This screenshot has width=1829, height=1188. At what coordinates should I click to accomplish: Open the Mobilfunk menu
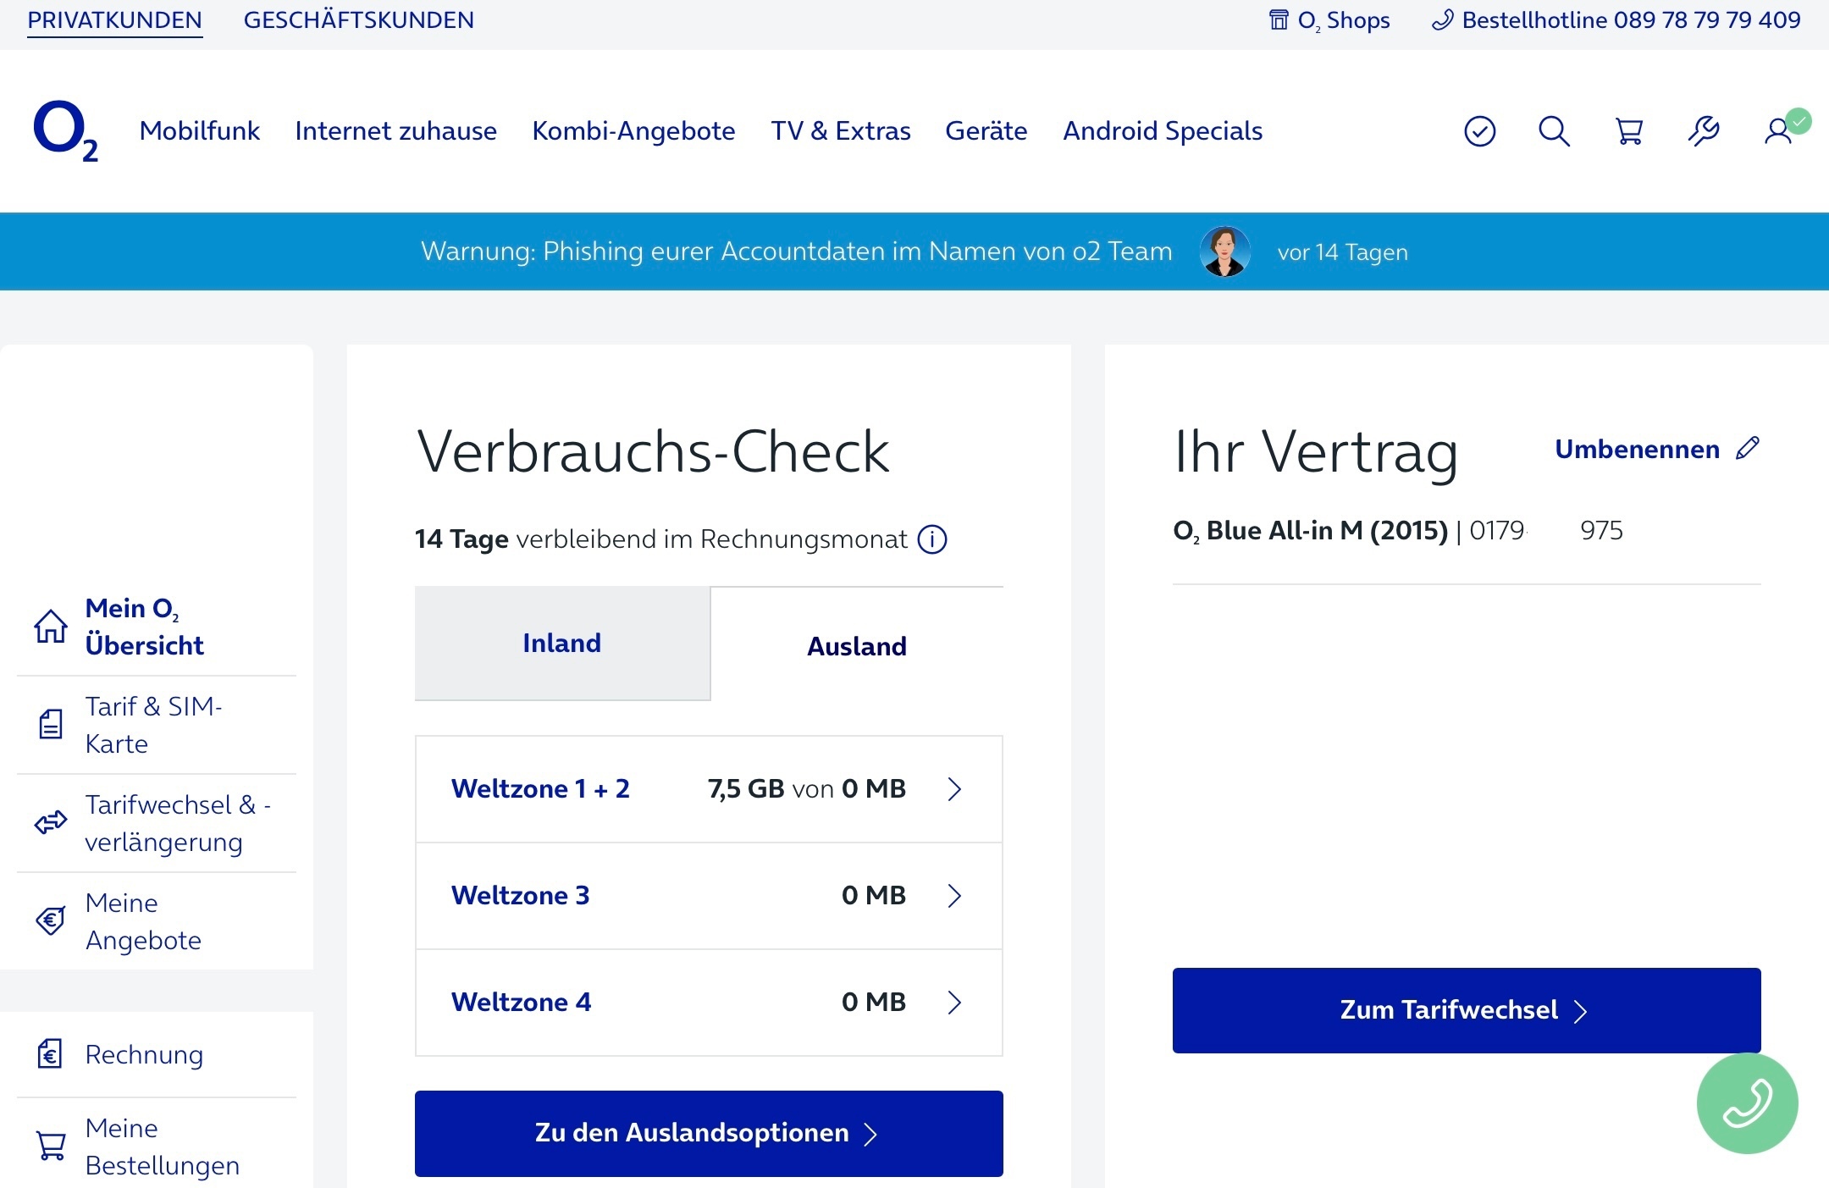click(199, 131)
